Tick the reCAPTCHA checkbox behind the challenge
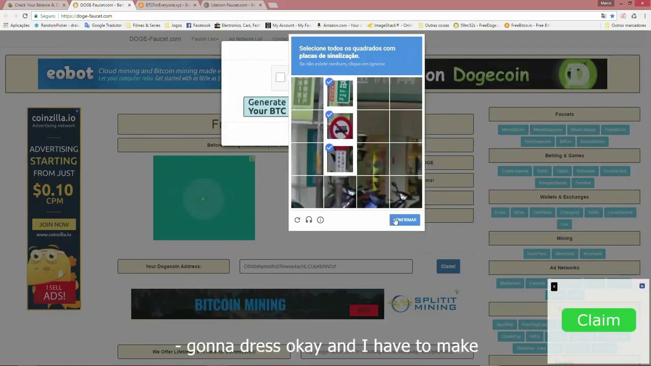 pyautogui.click(x=280, y=77)
